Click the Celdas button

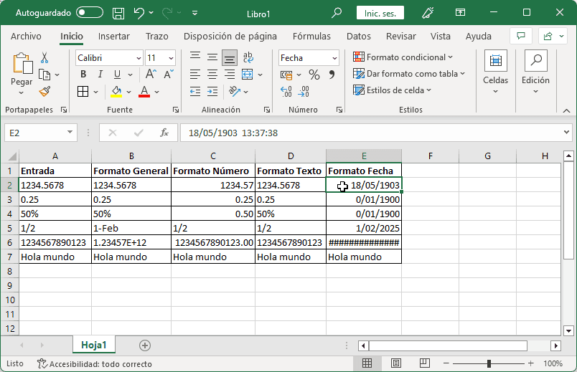point(495,72)
